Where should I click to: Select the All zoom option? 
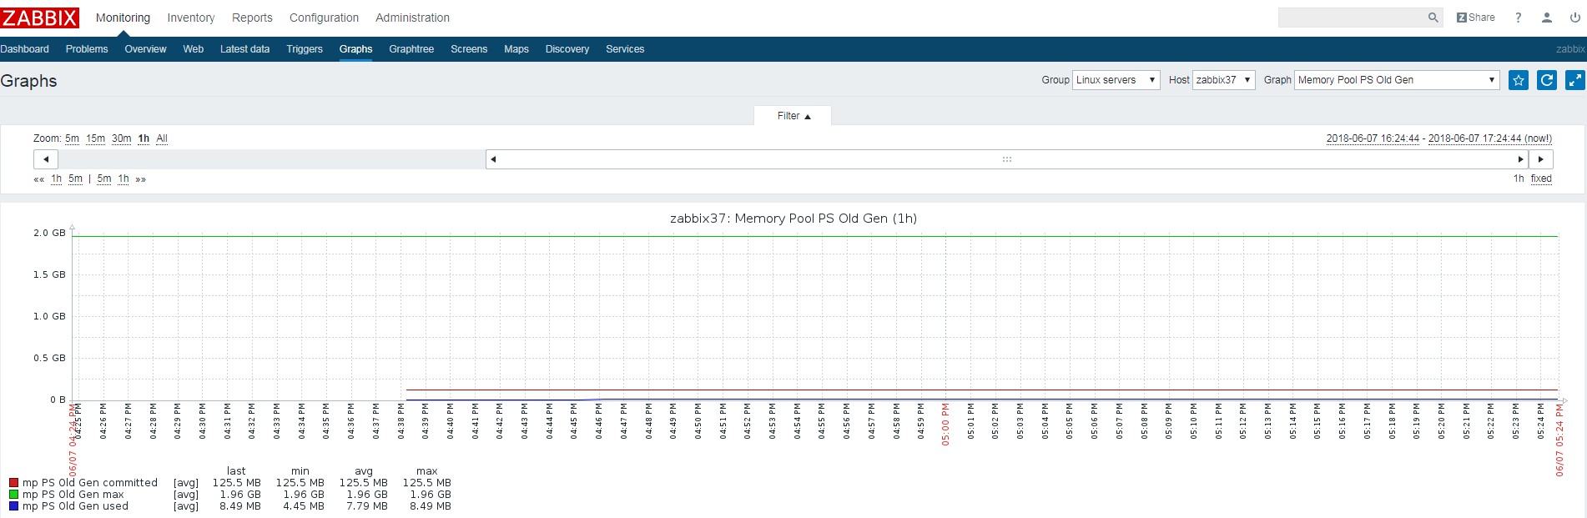[x=162, y=138]
